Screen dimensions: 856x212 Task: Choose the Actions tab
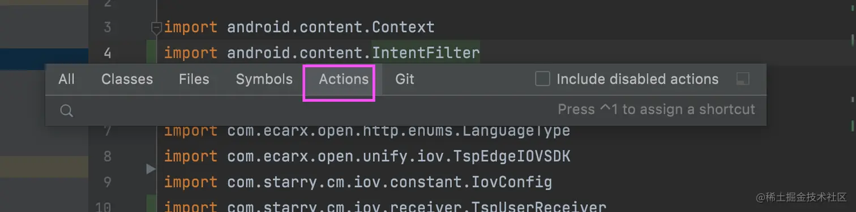point(344,79)
